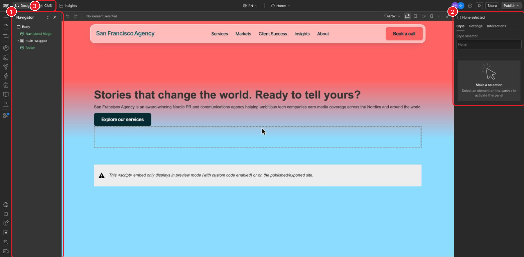Click the Style selector input field
Screen dimensions: 524x257
pyautogui.click(x=489, y=44)
